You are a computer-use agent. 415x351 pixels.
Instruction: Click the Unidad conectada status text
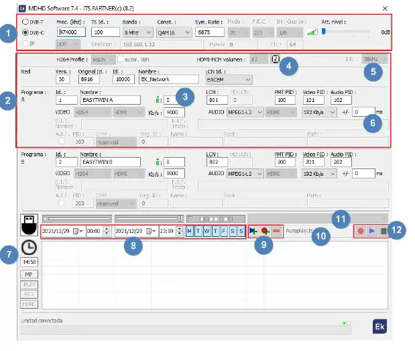point(42,321)
